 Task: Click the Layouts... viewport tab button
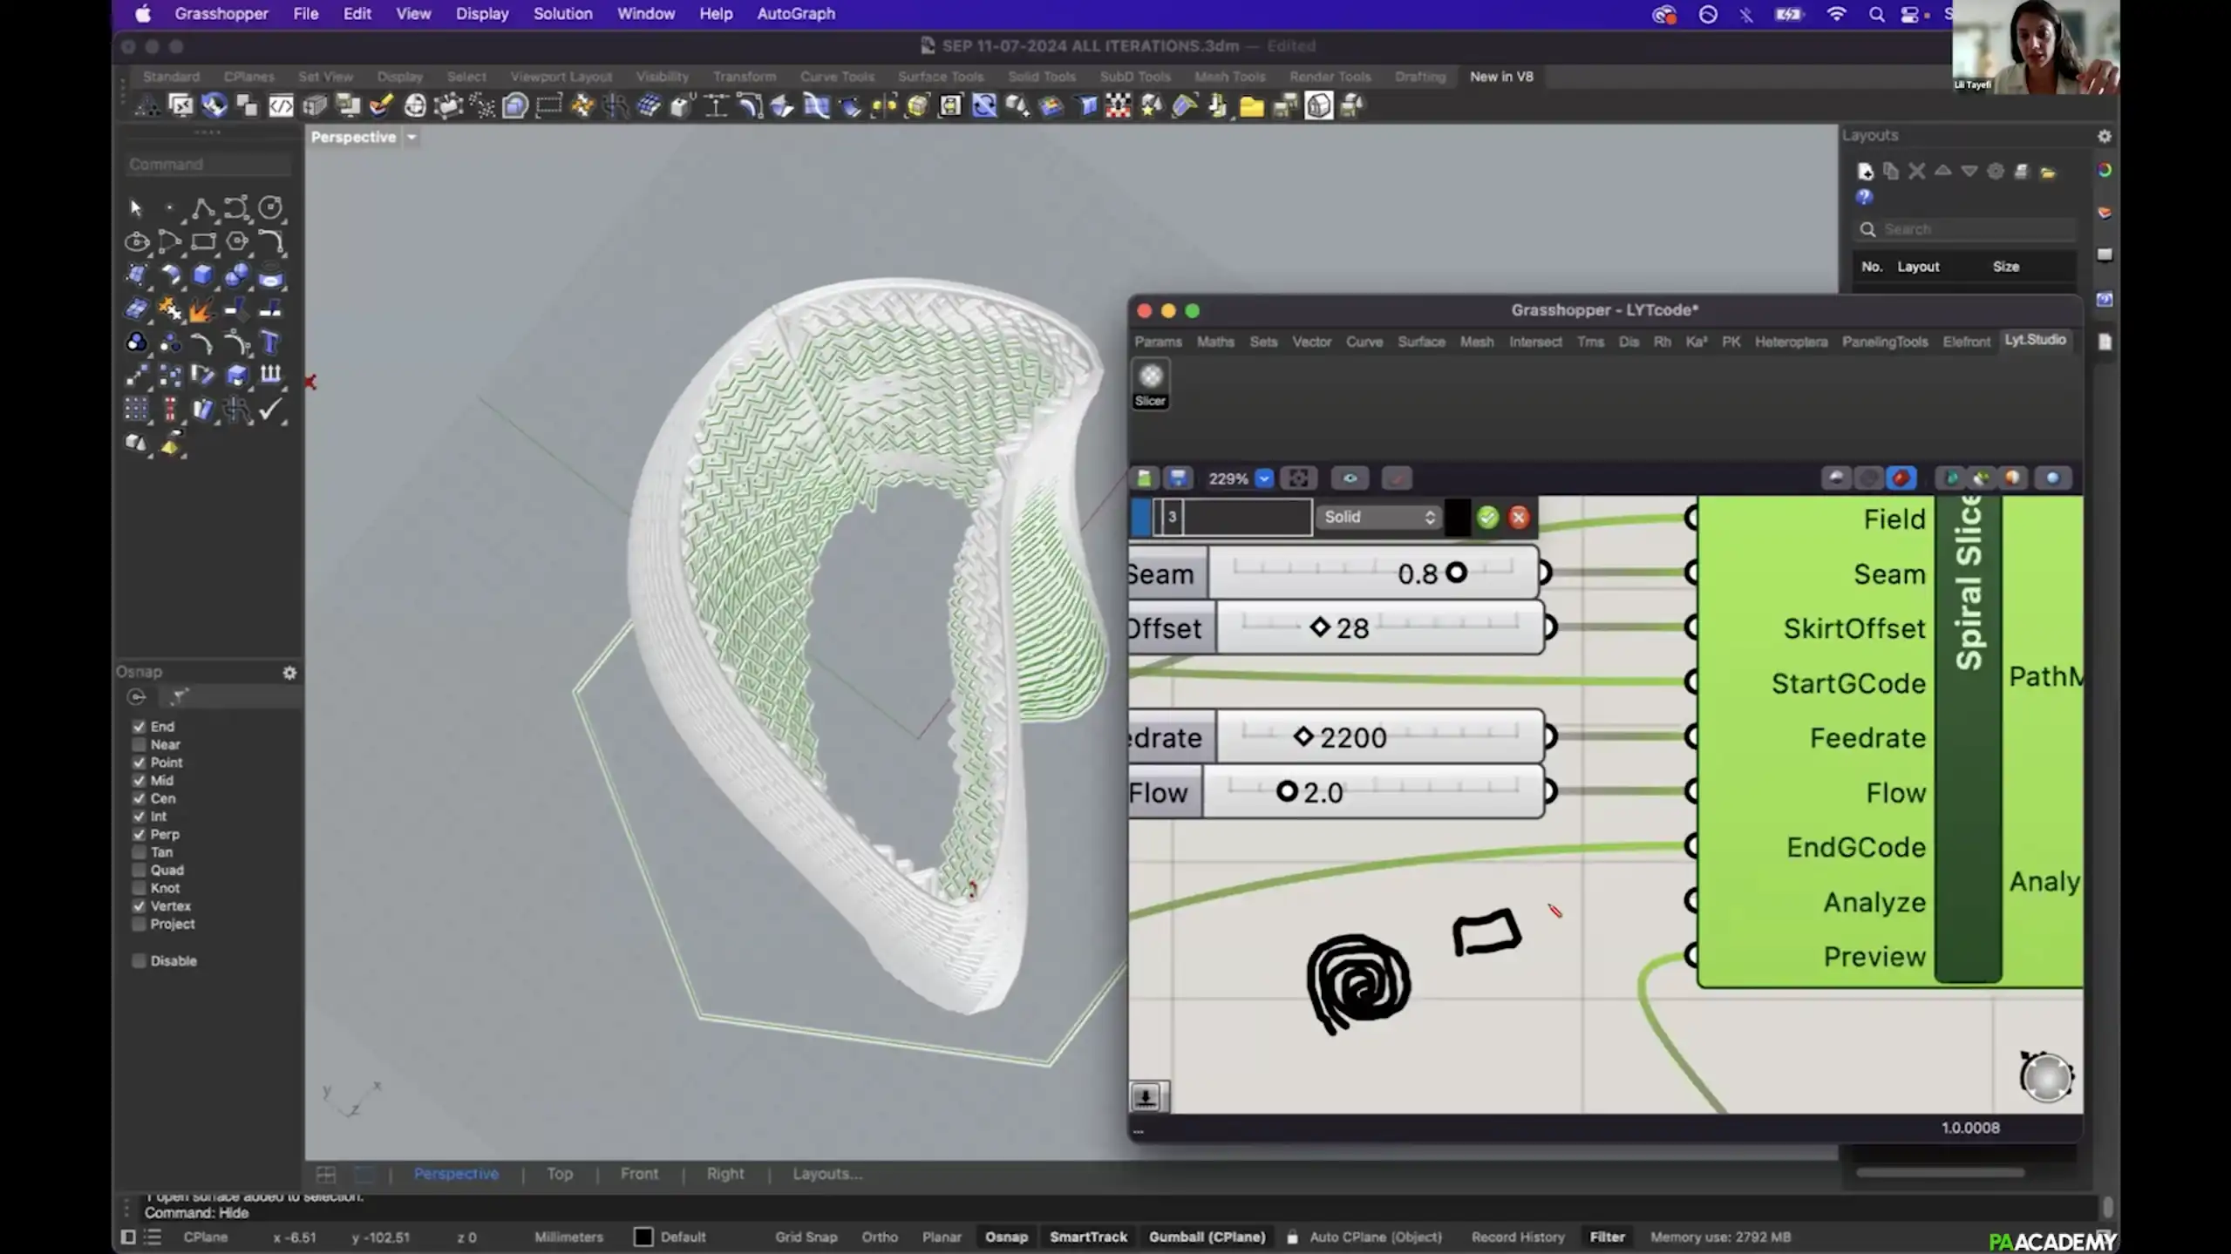click(826, 1175)
